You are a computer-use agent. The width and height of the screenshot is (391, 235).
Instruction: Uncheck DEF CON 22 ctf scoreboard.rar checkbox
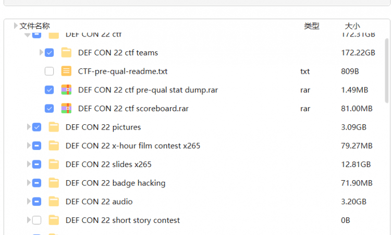49,109
